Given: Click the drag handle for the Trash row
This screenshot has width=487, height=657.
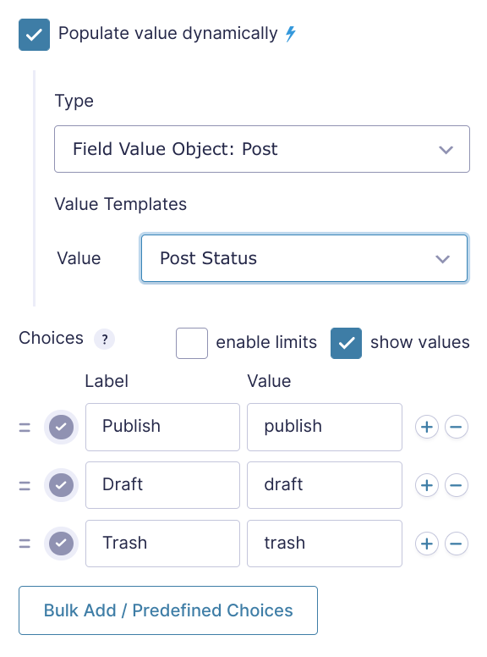Looking at the screenshot, I should pyautogui.click(x=25, y=544).
